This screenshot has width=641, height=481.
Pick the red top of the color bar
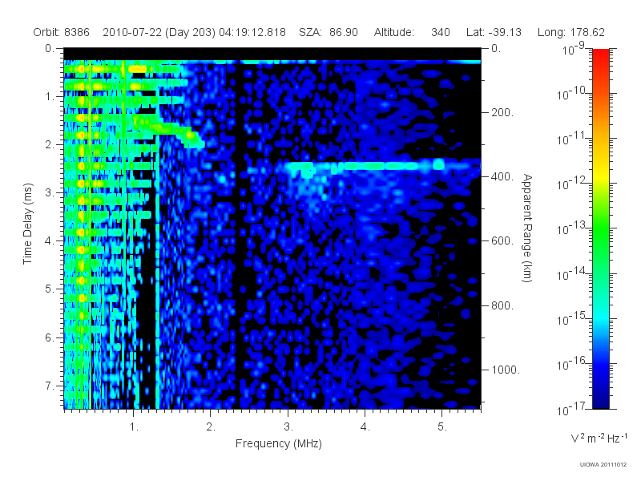point(600,55)
